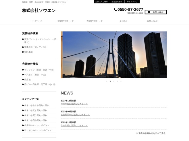The image size is (189, 141).
Task: Open 住まいを買う契約の流れ link
Action: [36, 115]
